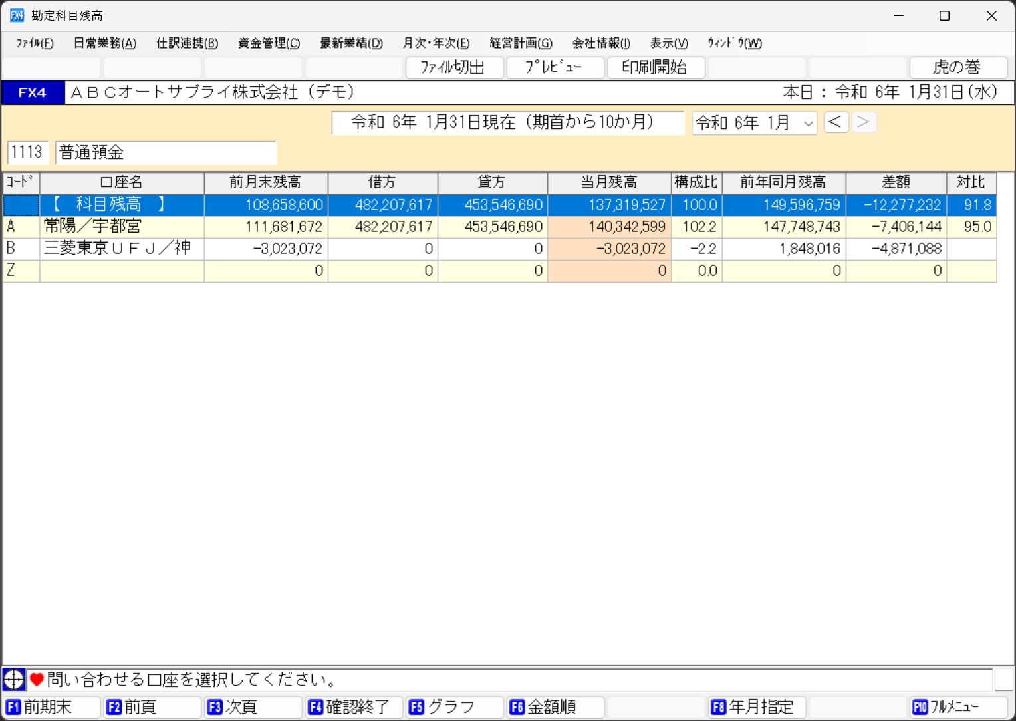Click the account code field showing 1113
This screenshot has width=1016, height=721.
tap(27, 152)
